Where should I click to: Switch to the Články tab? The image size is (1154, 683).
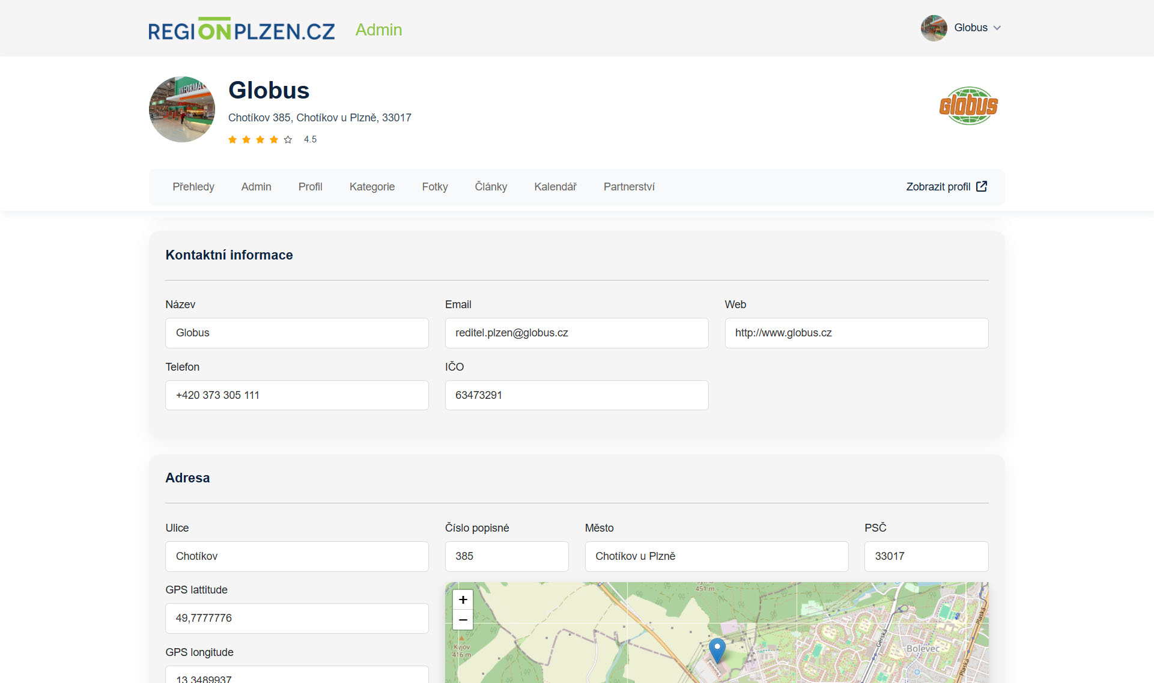point(491,187)
